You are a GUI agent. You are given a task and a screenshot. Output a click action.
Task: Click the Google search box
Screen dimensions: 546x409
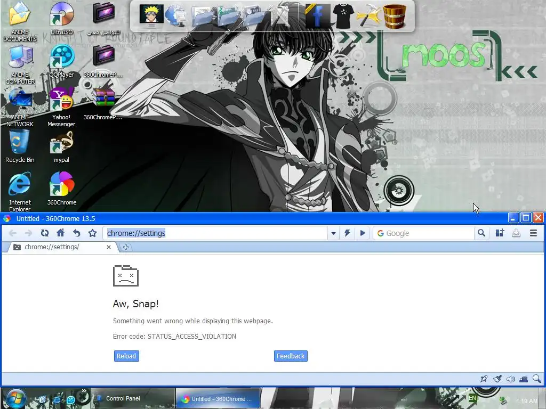424,233
